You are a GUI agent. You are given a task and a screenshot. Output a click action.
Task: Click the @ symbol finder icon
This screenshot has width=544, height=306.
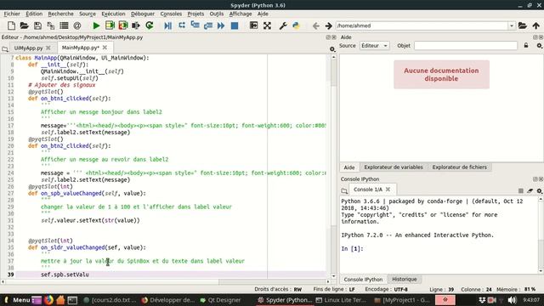point(77,25)
